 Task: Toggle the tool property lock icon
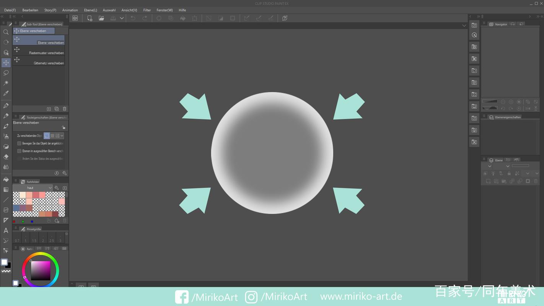(x=64, y=127)
